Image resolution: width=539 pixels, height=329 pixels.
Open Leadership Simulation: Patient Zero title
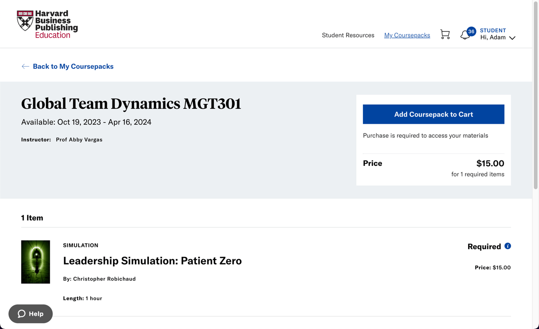152,261
